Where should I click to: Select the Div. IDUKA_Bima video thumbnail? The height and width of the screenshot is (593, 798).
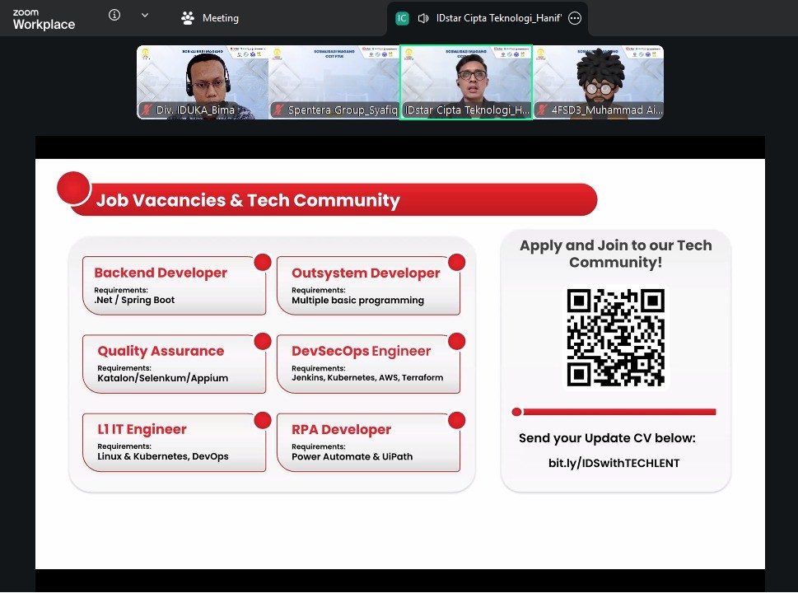click(x=203, y=82)
